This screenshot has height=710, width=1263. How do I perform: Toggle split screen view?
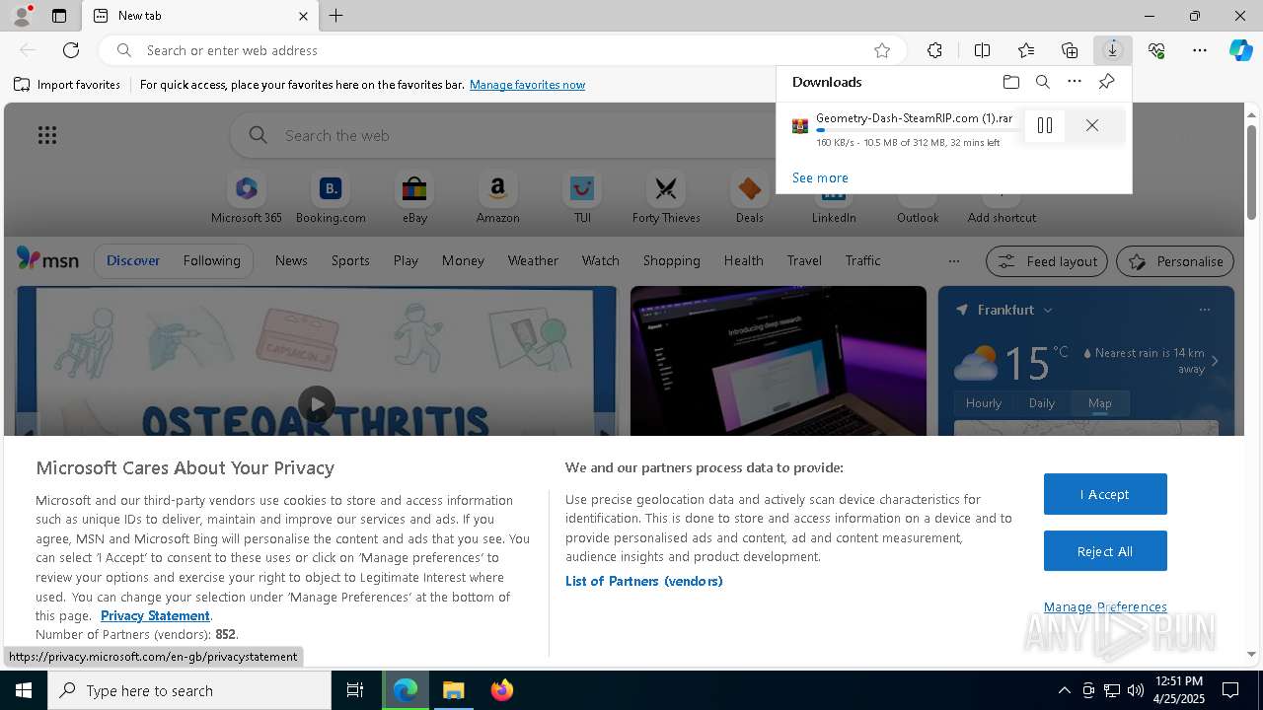coord(982,50)
